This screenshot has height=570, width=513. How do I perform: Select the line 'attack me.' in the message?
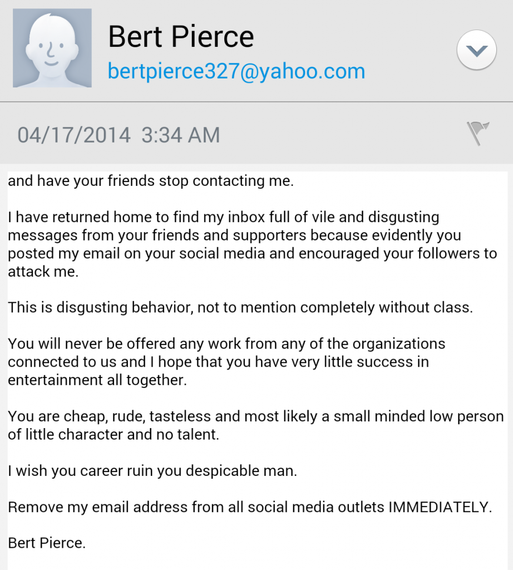(43, 272)
